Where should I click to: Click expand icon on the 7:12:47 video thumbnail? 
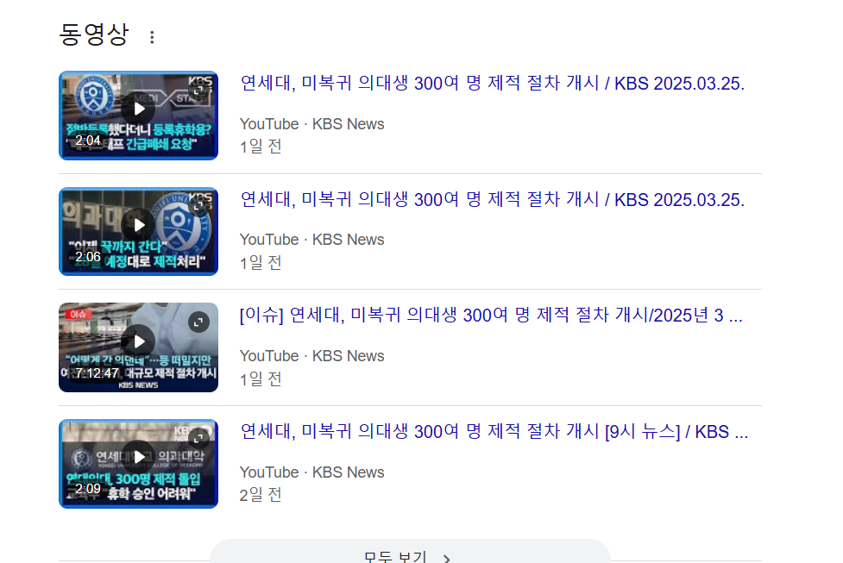point(198,322)
